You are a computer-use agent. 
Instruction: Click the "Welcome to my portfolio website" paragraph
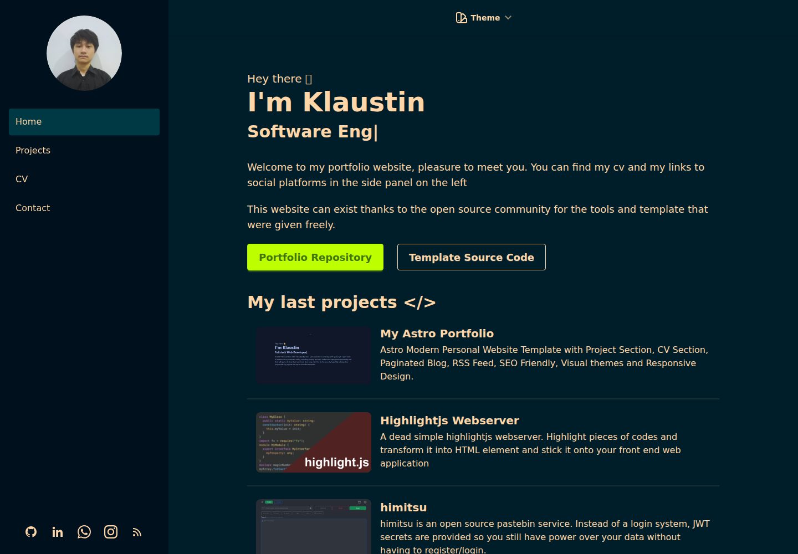(x=475, y=175)
